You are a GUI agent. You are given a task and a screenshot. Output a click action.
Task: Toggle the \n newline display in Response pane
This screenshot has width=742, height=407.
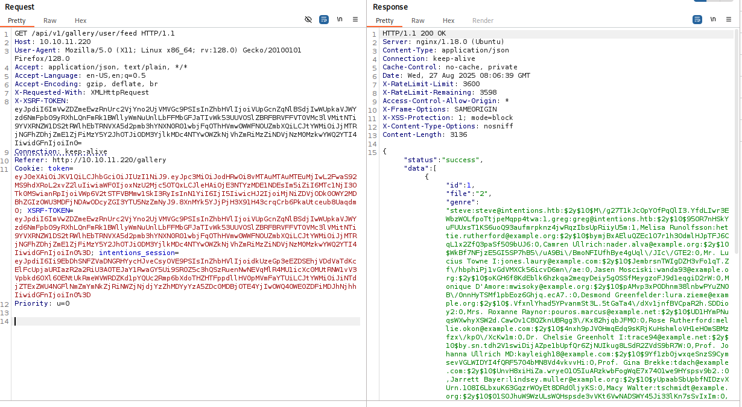[714, 19]
